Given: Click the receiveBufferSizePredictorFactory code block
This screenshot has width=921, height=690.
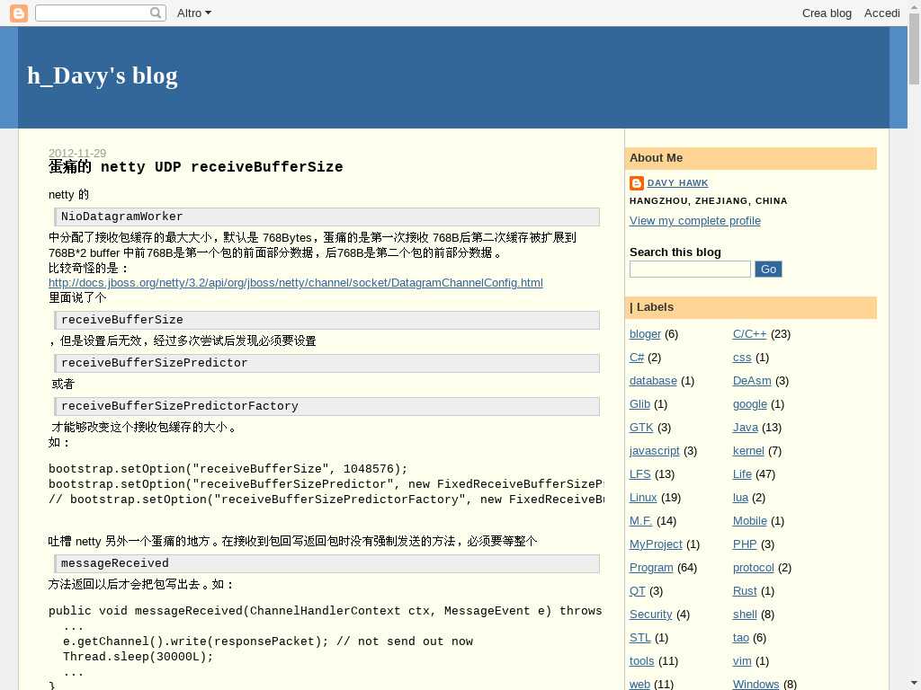Looking at the screenshot, I should 326,406.
